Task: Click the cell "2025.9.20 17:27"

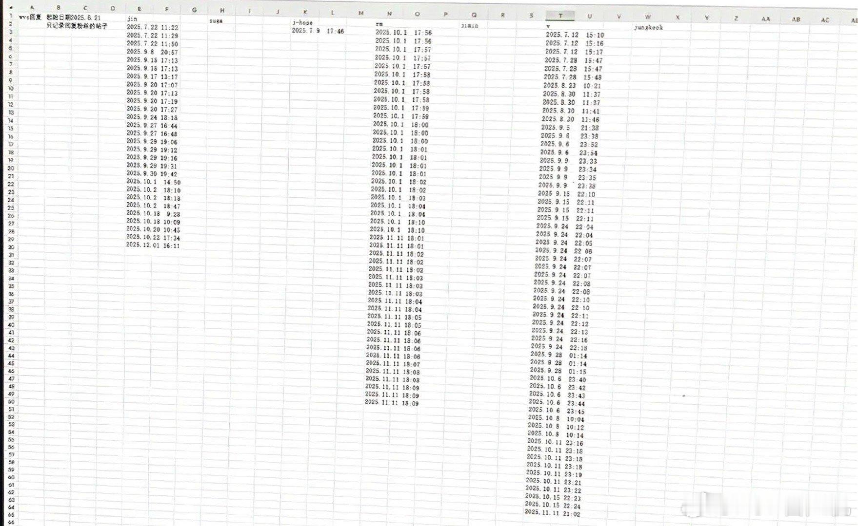Action: (x=152, y=109)
